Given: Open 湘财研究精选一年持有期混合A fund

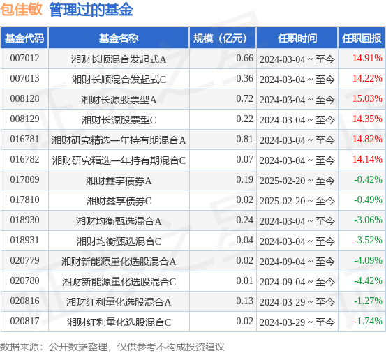Looking at the screenshot, I should coord(119,140).
